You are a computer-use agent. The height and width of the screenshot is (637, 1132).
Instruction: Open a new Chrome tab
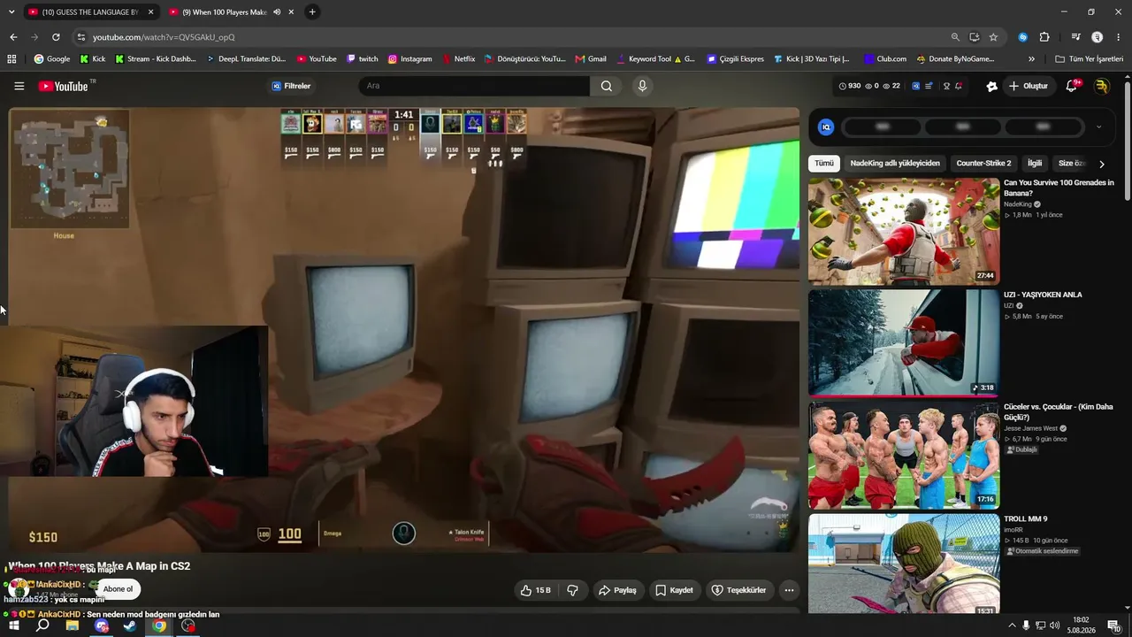pyautogui.click(x=312, y=12)
